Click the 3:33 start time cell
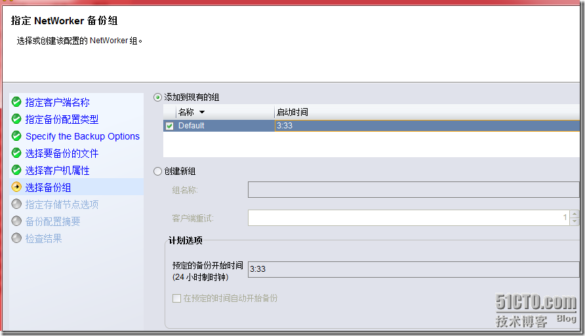Viewport: 585px width, 336px height. pos(428,126)
